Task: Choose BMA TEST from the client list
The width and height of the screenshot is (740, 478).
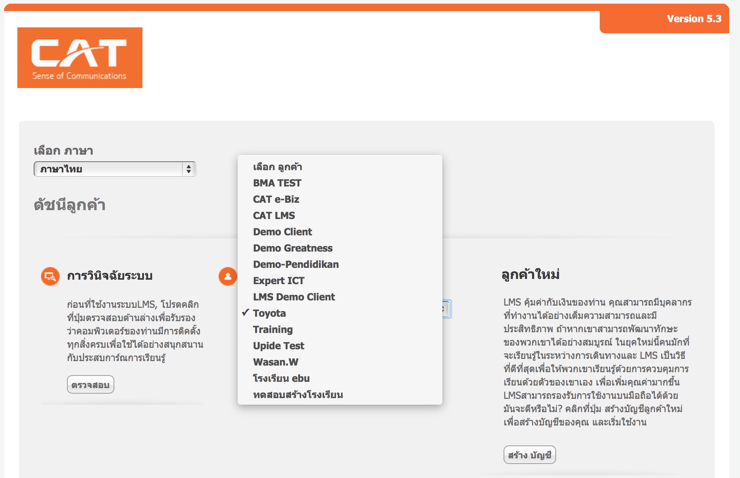Action: 340,183
